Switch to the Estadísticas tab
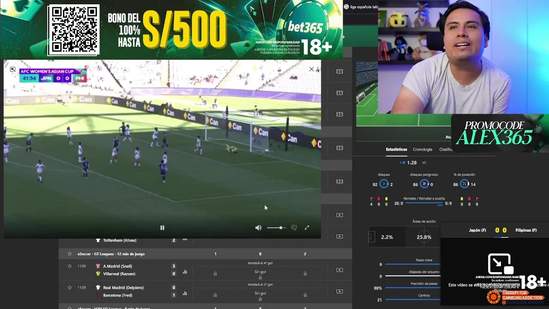Screen dimensions: 549x309 coord(396,149)
